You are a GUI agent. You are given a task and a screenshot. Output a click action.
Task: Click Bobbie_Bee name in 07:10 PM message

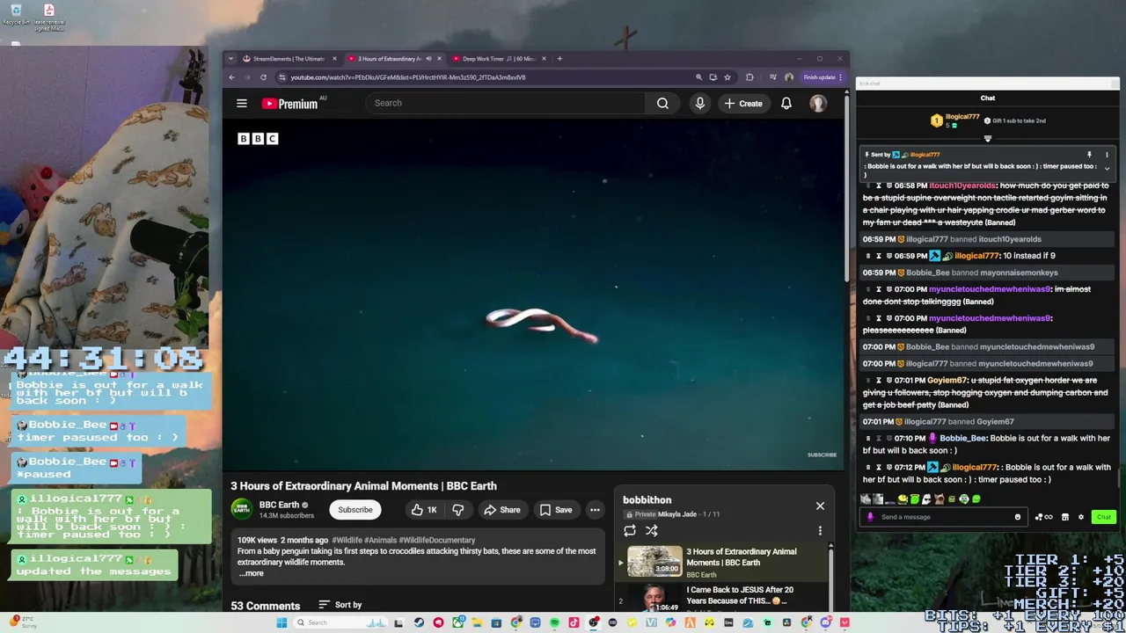pyautogui.click(x=963, y=438)
